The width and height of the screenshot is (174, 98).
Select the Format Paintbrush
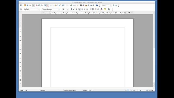pos(60,5)
